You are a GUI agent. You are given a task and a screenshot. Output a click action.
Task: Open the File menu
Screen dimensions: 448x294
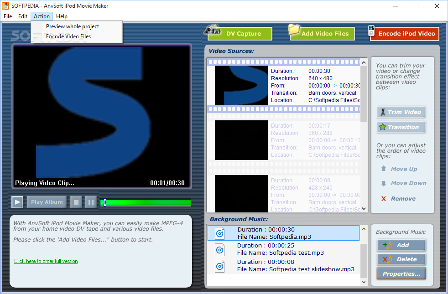(8, 16)
